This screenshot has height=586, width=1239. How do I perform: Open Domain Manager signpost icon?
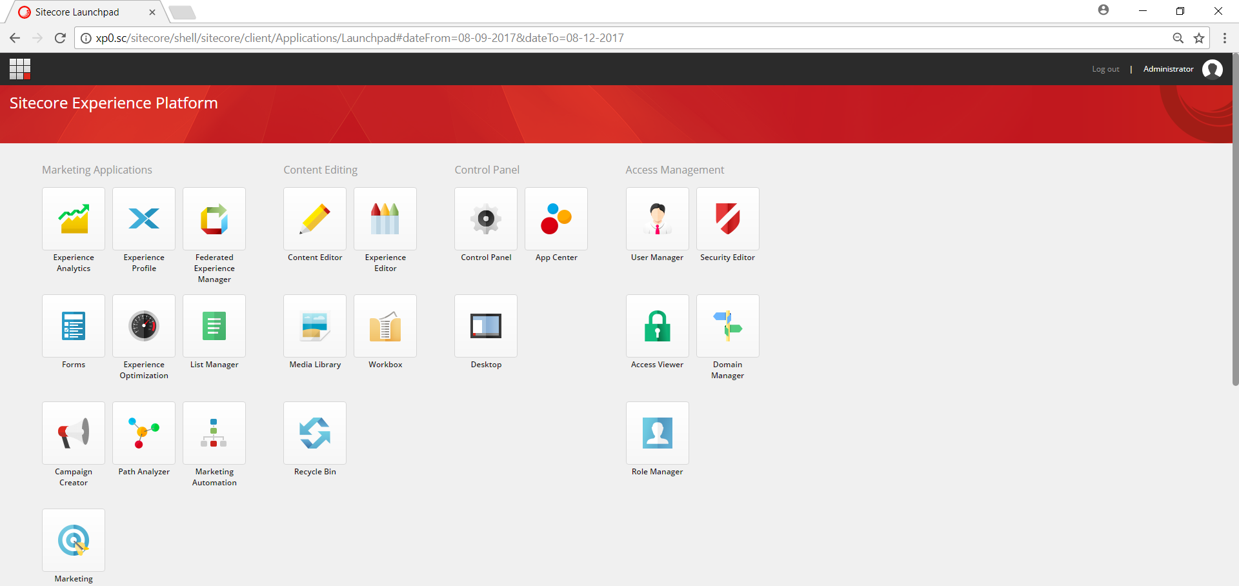click(x=728, y=326)
